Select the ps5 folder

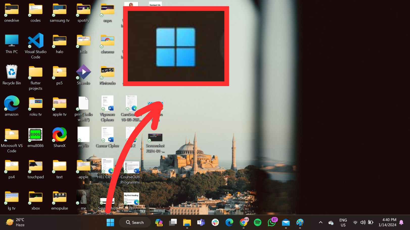[x=60, y=75]
